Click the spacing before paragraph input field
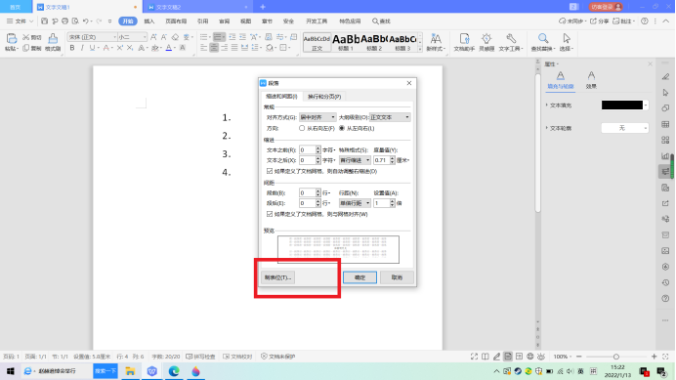 point(307,192)
